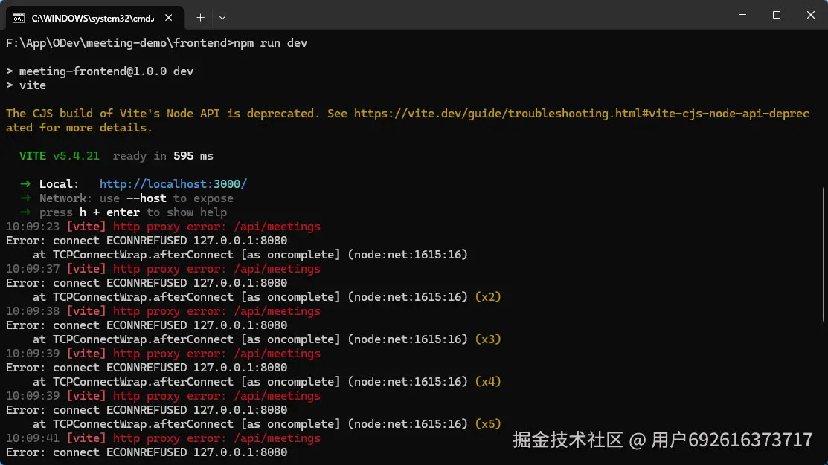
Task: Click the 'VITE v5.4.21' version text
Action: (60, 156)
